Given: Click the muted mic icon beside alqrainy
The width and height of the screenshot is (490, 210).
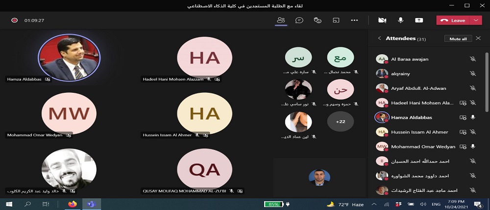Looking at the screenshot, I should tap(472, 74).
